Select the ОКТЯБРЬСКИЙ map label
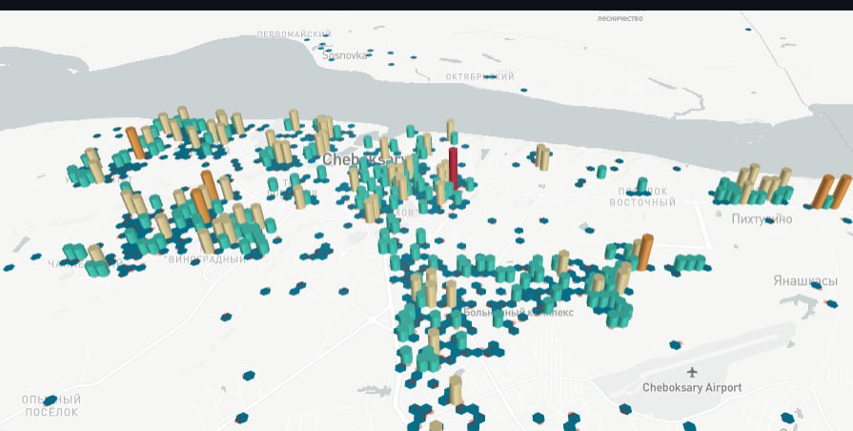Screen dimensions: 853x431 (x=479, y=76)
